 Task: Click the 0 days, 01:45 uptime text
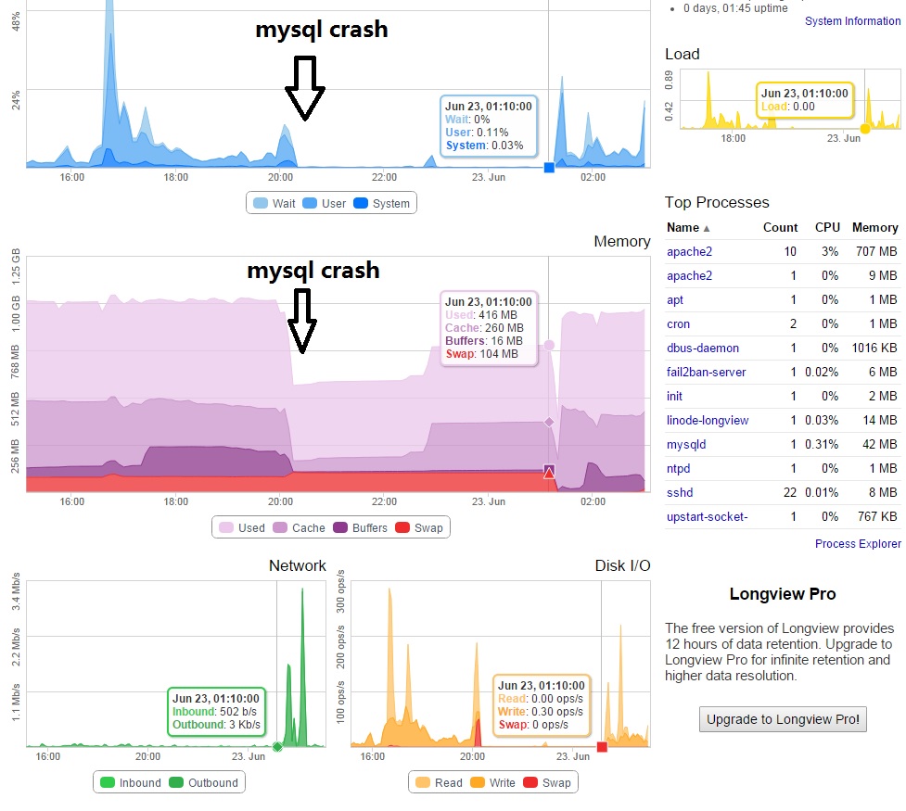(x=735, y=8)
